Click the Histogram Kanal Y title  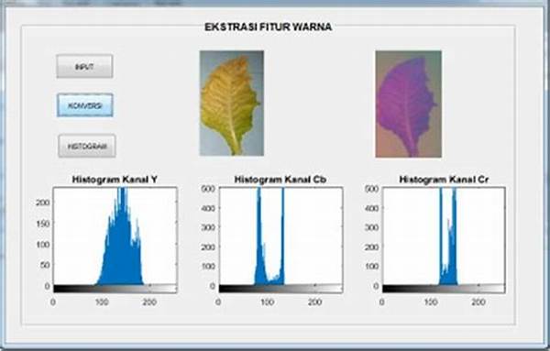click(x=115, y=180)
